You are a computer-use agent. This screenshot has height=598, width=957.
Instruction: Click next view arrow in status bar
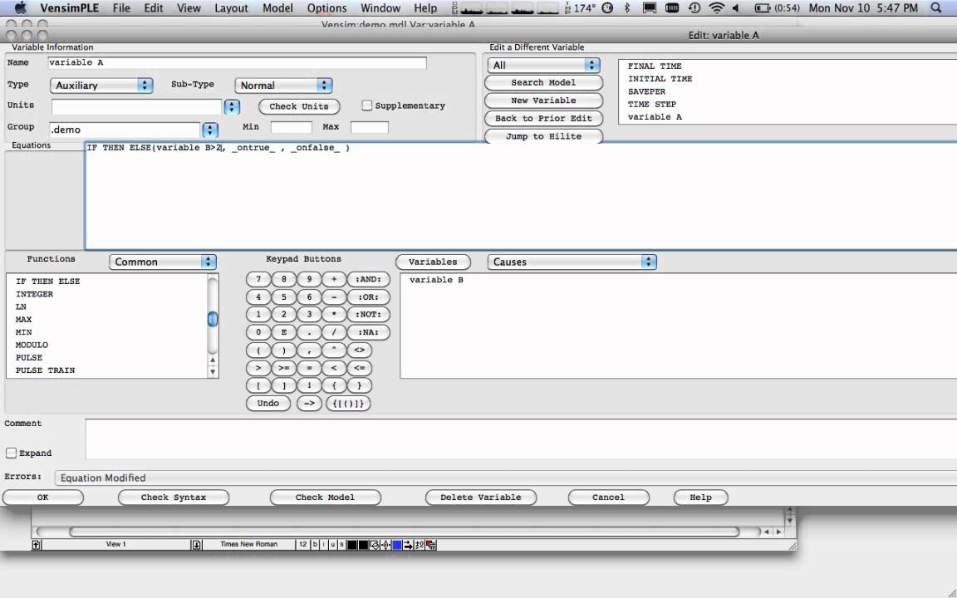point(197,544)
